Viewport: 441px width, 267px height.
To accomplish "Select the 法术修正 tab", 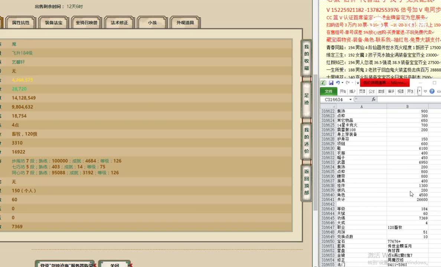I will (x=119, y=22).
